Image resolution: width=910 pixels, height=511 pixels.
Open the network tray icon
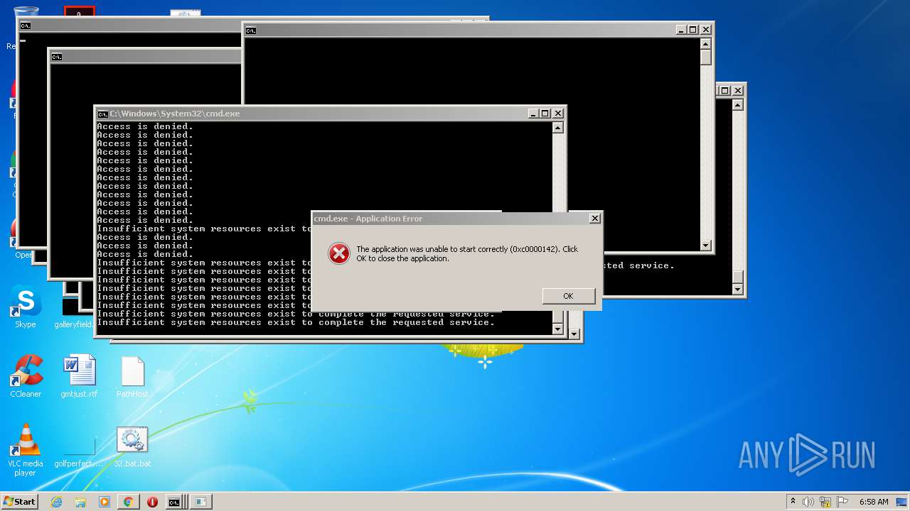click(825, 502)
